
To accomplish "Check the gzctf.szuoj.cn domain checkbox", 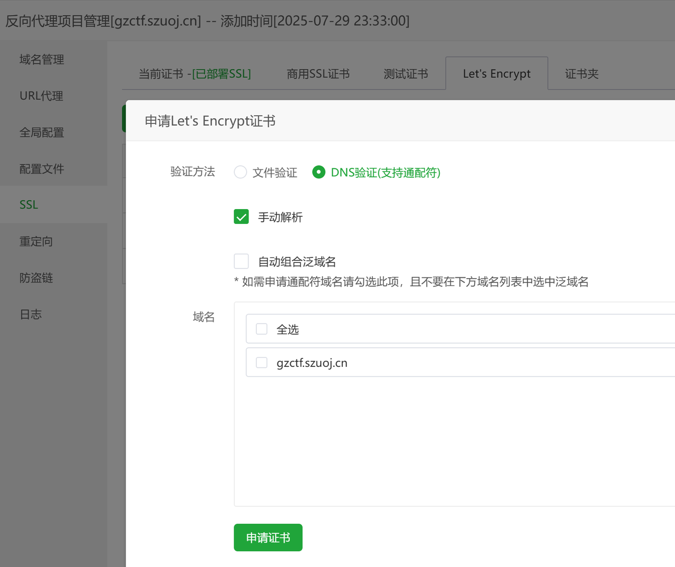I will click(x=262, y=363).
